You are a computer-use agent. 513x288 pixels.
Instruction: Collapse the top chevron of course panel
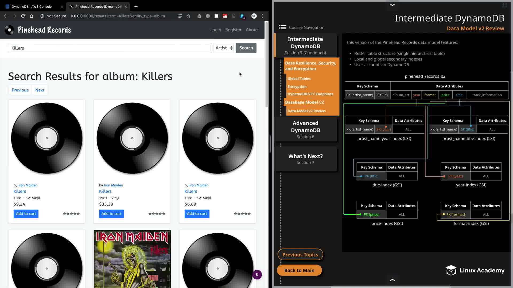pyautogui.click(x=392, y=5)
